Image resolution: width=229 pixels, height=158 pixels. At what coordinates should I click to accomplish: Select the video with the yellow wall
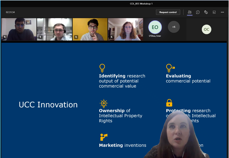coord(90,29)
